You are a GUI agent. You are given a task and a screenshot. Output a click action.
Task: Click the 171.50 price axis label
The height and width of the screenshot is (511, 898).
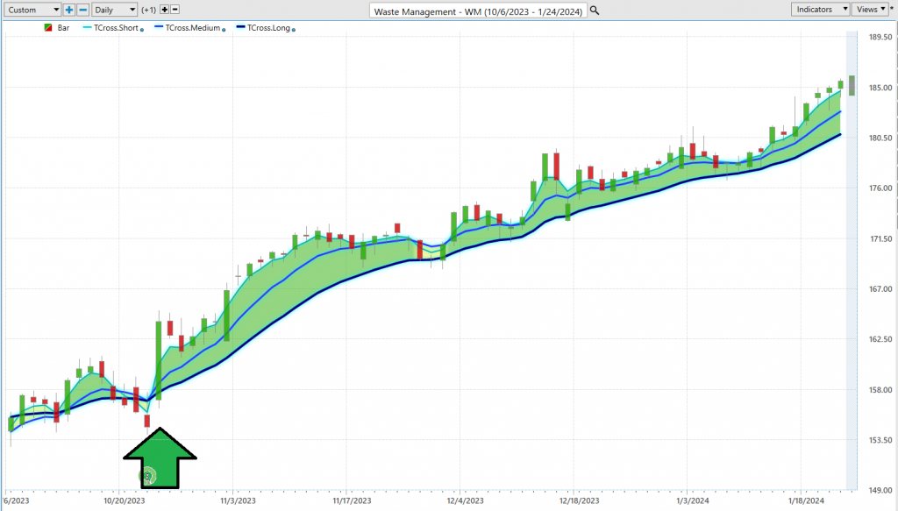880,238
